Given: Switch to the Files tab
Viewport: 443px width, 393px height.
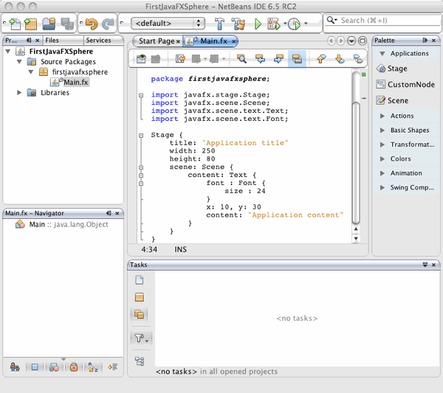Looking at the screenshot, I should (x=63, y=41).
